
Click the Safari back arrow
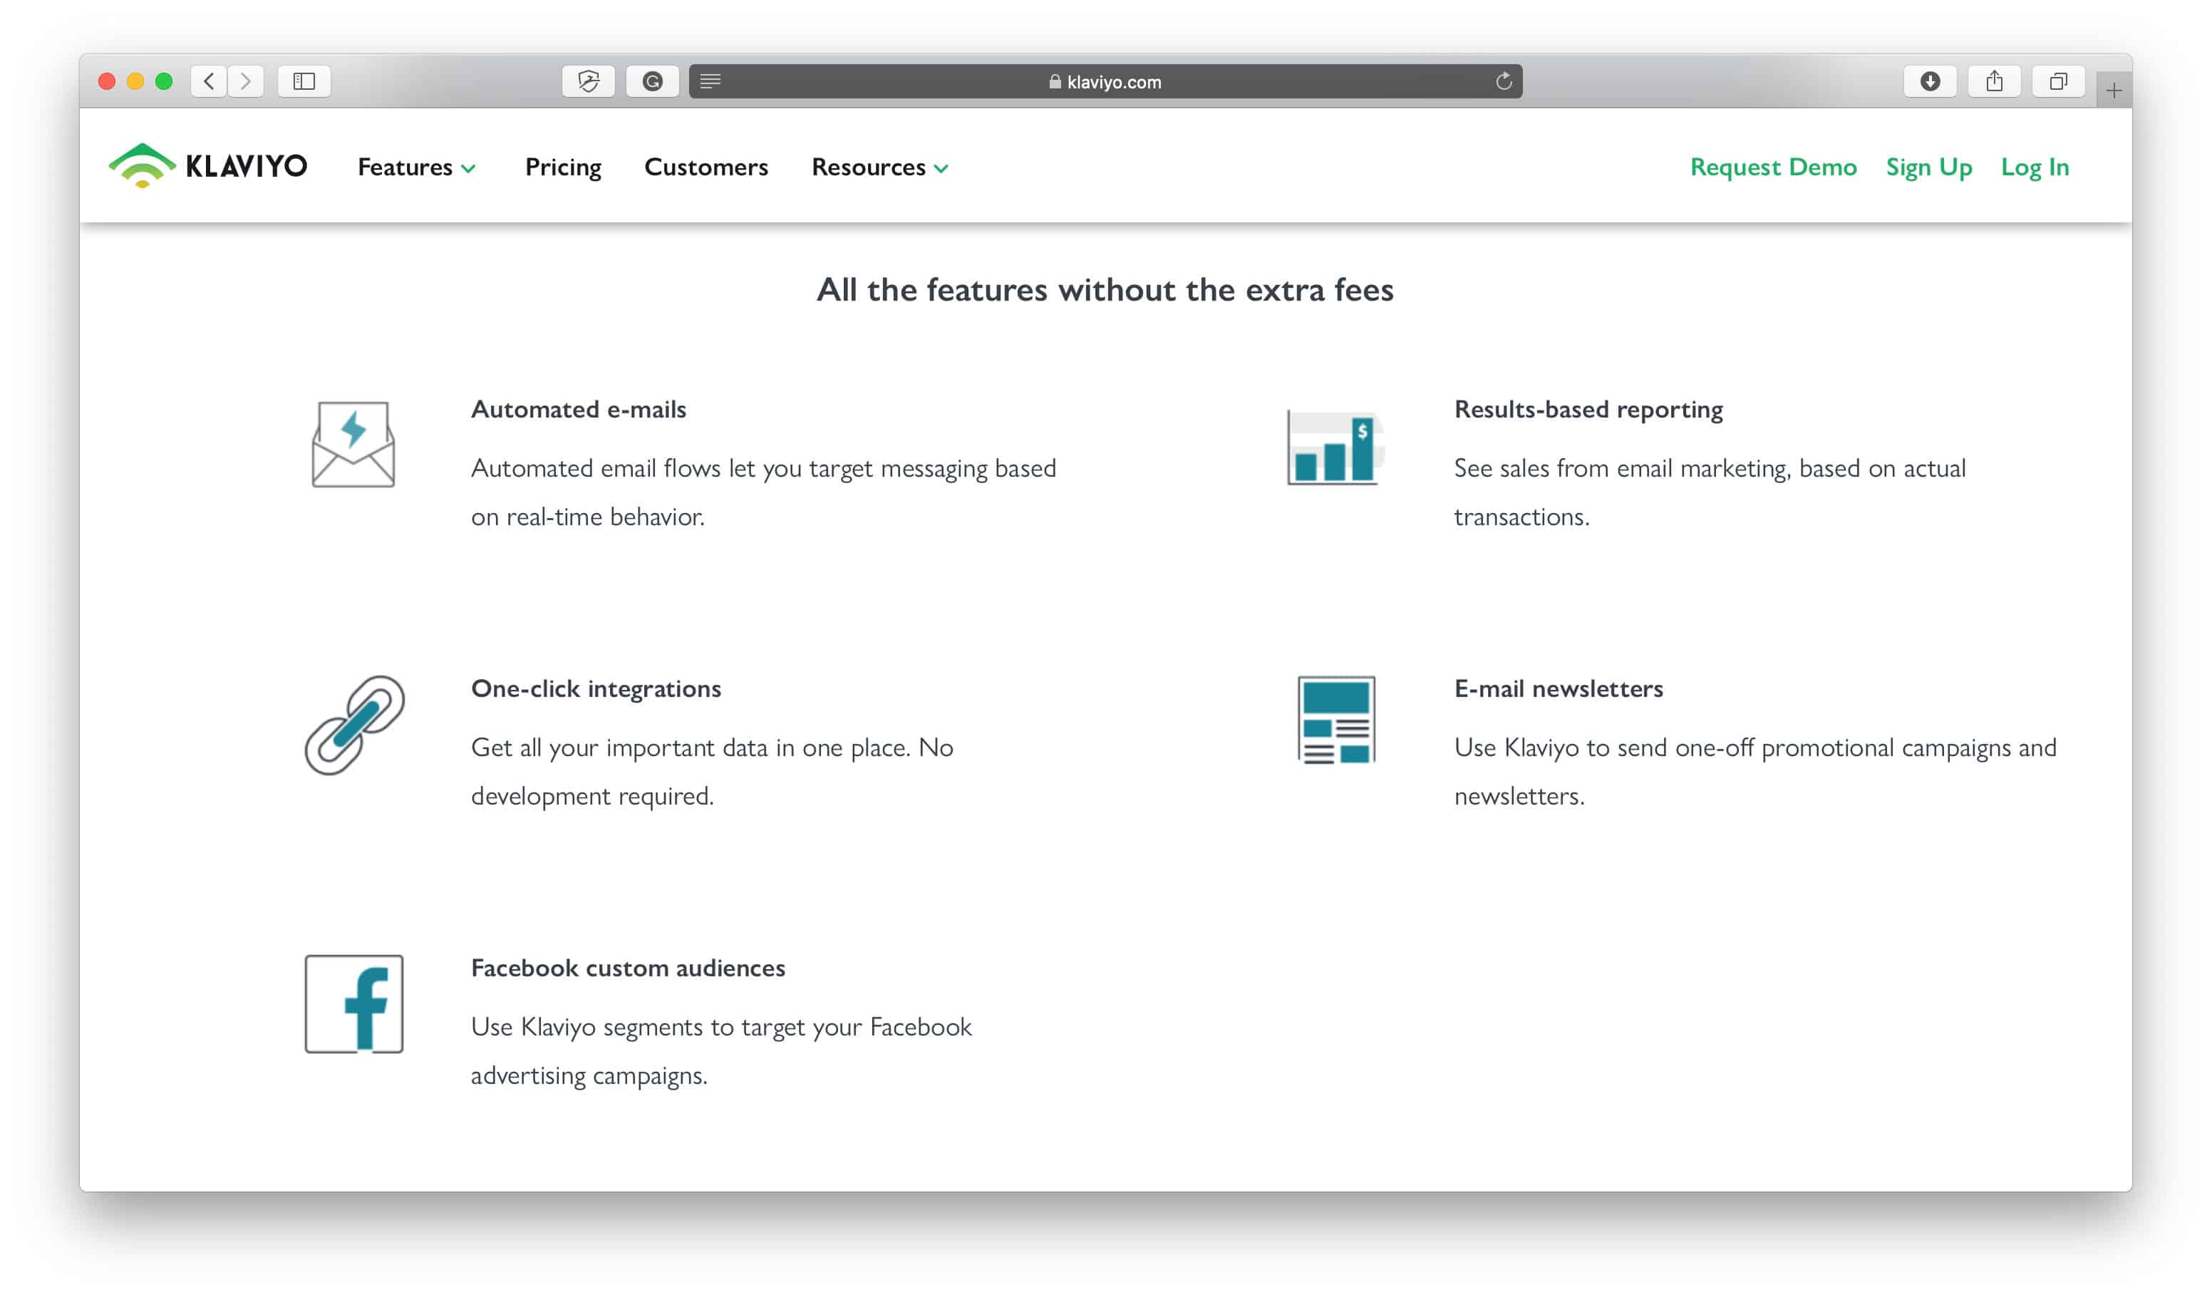click(209, 82)
